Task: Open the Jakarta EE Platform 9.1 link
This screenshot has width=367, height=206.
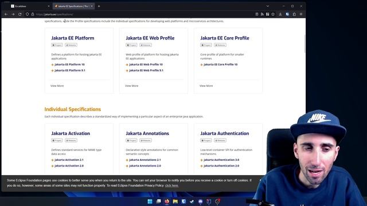Action: (x=70, y=70)
